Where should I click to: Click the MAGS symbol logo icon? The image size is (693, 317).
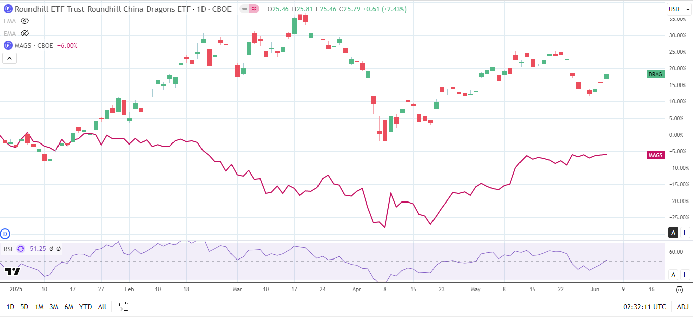[x=8, y=45]
